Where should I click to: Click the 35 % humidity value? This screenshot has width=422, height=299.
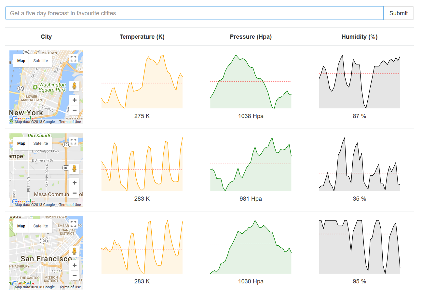pyautogui.click(x=360, y=198)
